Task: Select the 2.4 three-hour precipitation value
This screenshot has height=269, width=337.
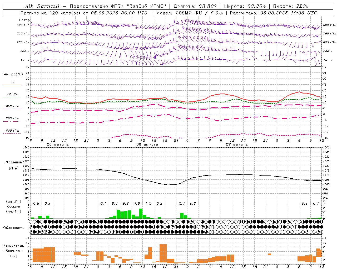Action: [x=182, y=204]
